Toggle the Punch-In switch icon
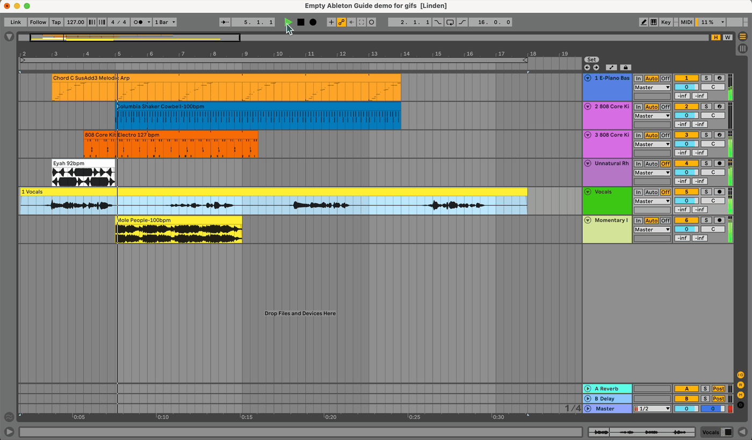 [438, 22]
